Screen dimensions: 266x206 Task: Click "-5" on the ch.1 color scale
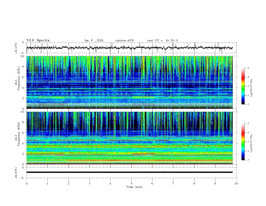coord(248,86)
